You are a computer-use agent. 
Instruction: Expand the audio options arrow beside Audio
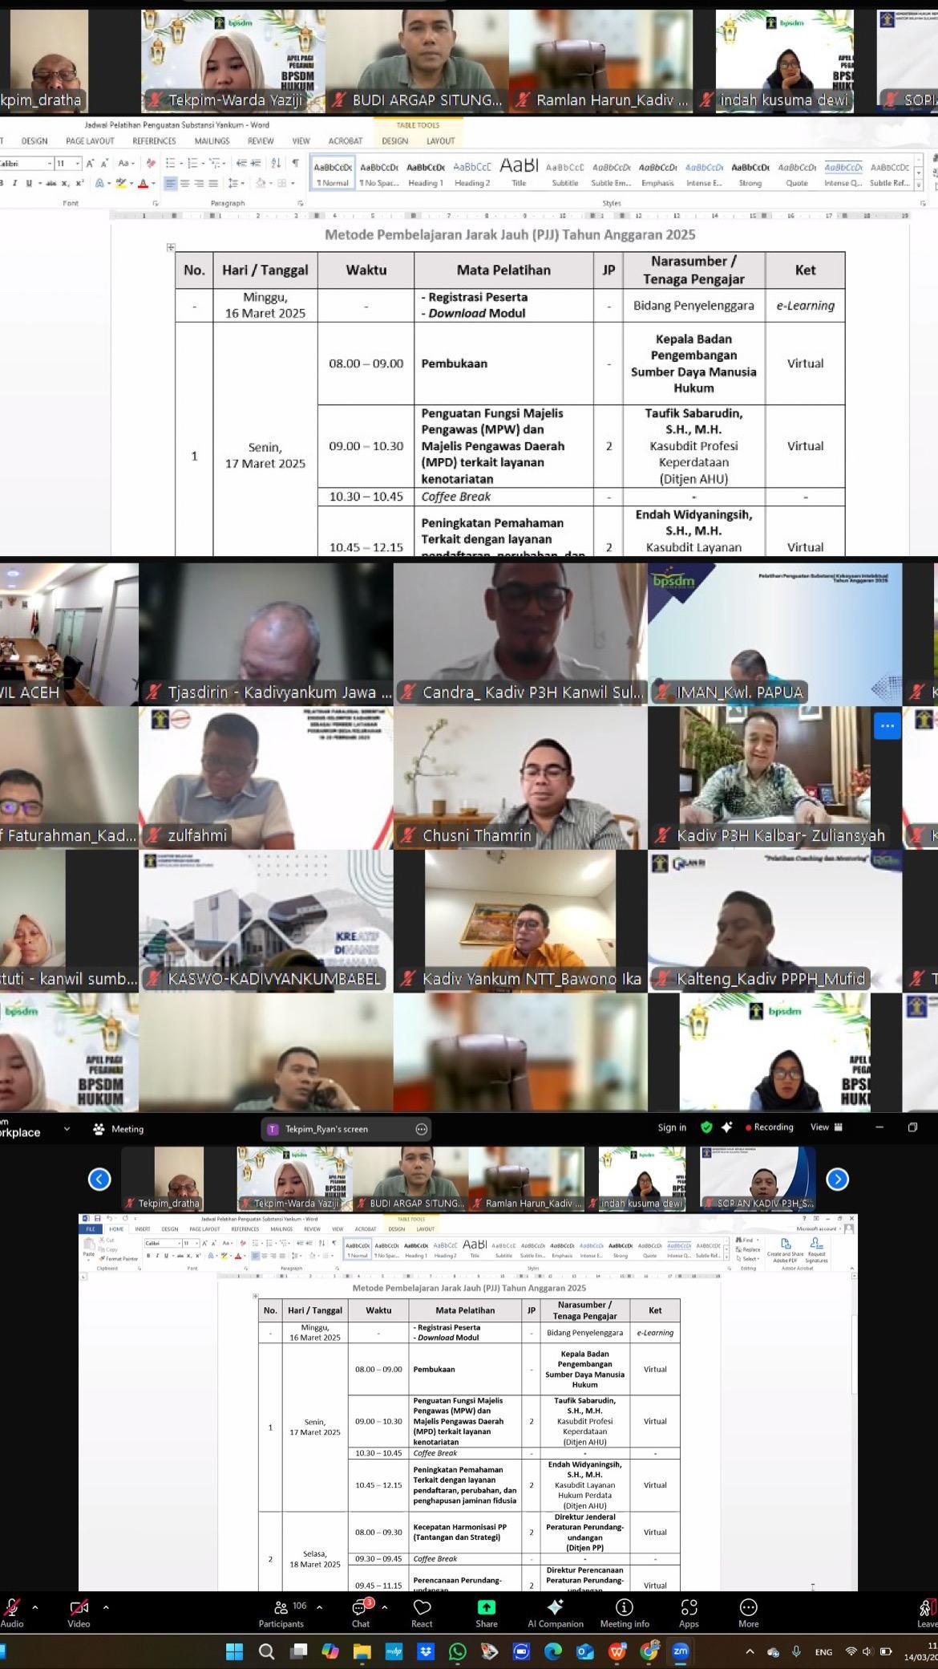34,1607
